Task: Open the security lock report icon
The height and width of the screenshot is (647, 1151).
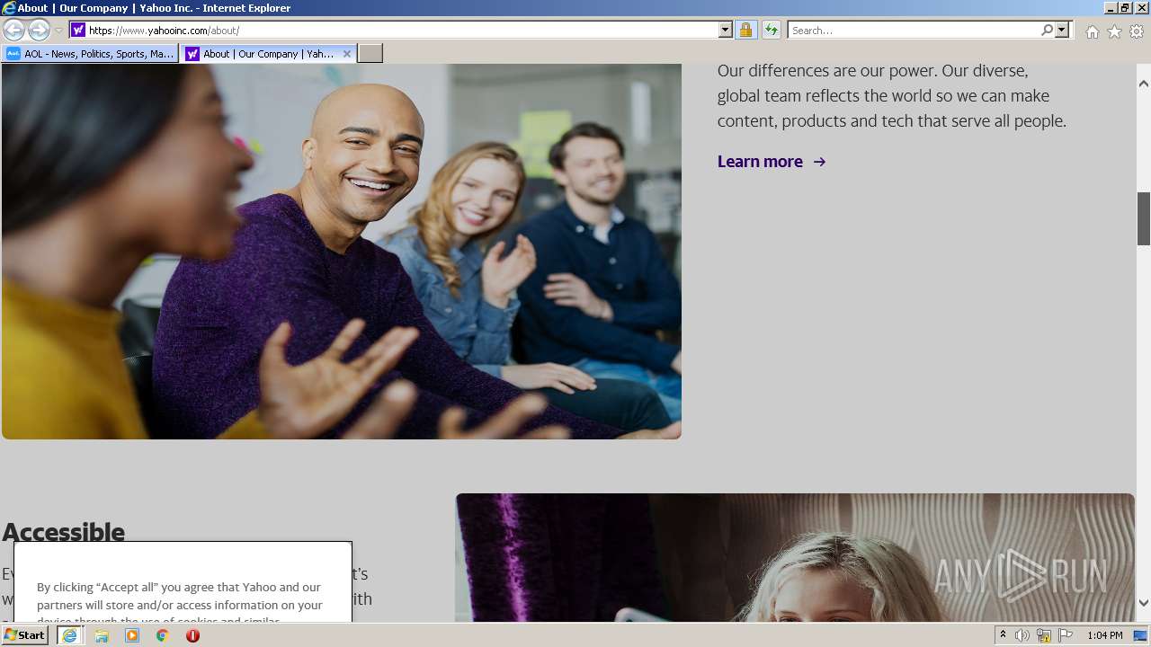Action: [x=745, y=30]
